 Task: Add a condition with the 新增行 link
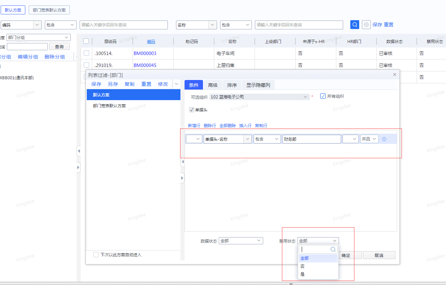point(194,125)
